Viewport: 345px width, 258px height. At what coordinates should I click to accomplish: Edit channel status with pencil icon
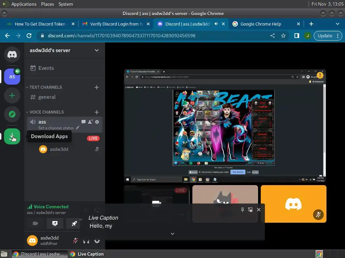point(77,128)
